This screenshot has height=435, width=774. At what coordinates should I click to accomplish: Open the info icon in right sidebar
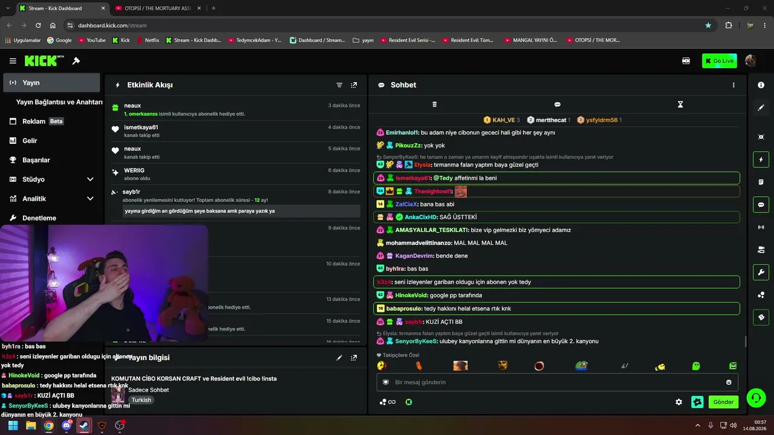click(761, 85)
